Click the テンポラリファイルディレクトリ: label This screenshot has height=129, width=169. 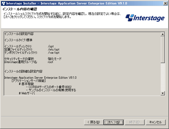[x=21, y=53]
